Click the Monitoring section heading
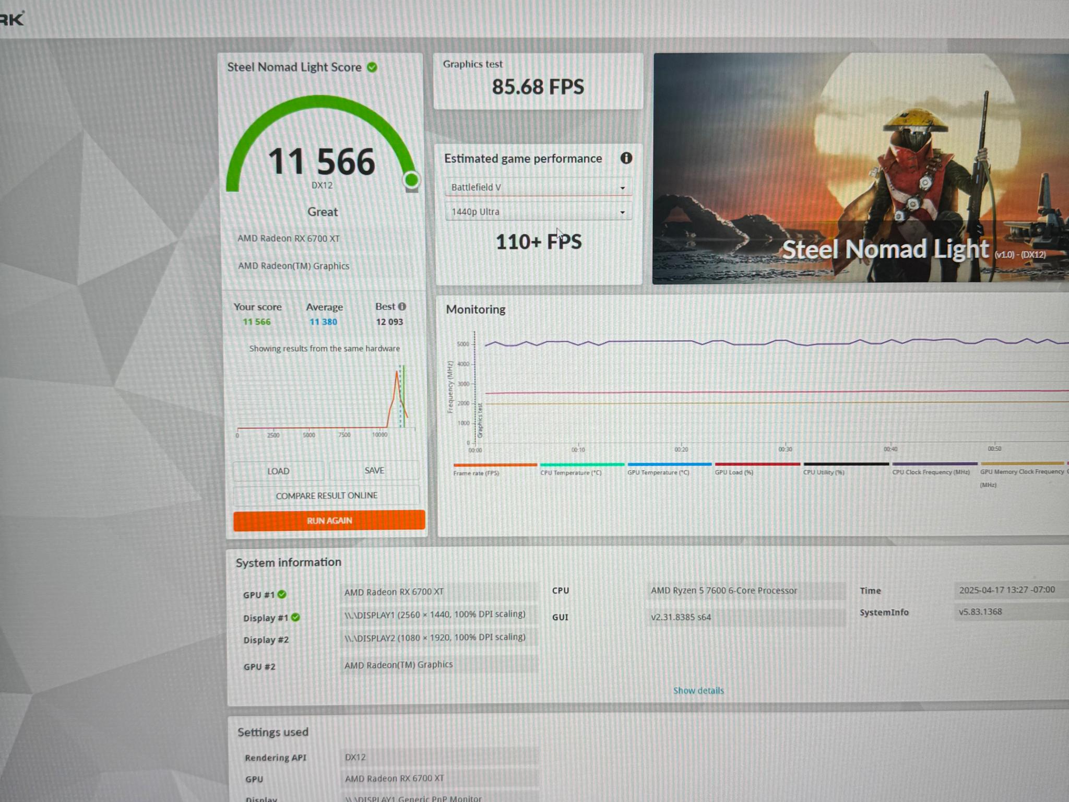1069x802 pixels. pyautogui.click(x=476, y=309)
